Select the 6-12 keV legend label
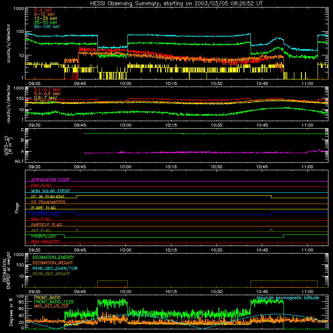333x333 pixels. click(x=45, y=14)
